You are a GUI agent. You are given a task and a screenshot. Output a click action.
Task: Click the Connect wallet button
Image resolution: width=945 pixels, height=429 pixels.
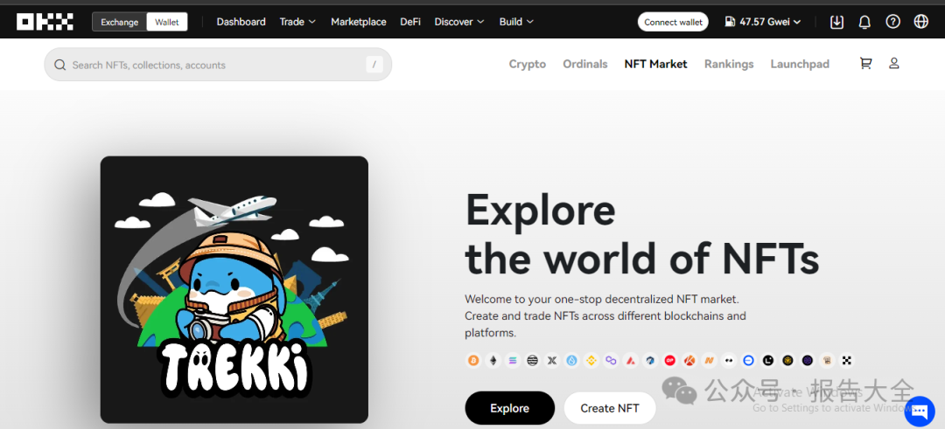pyautogui.click(x=673, y=22)
